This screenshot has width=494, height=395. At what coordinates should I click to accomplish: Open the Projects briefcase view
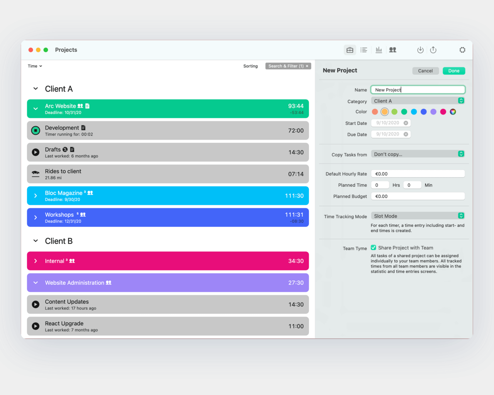[x=350, y=50]
